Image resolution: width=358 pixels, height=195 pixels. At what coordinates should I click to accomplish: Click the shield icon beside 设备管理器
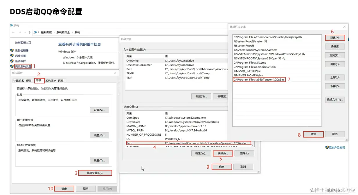(12, 50)
